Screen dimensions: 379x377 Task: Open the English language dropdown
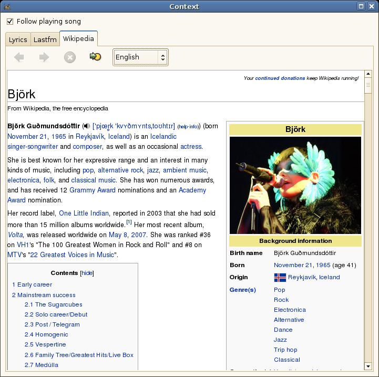[x=140, y=57]
